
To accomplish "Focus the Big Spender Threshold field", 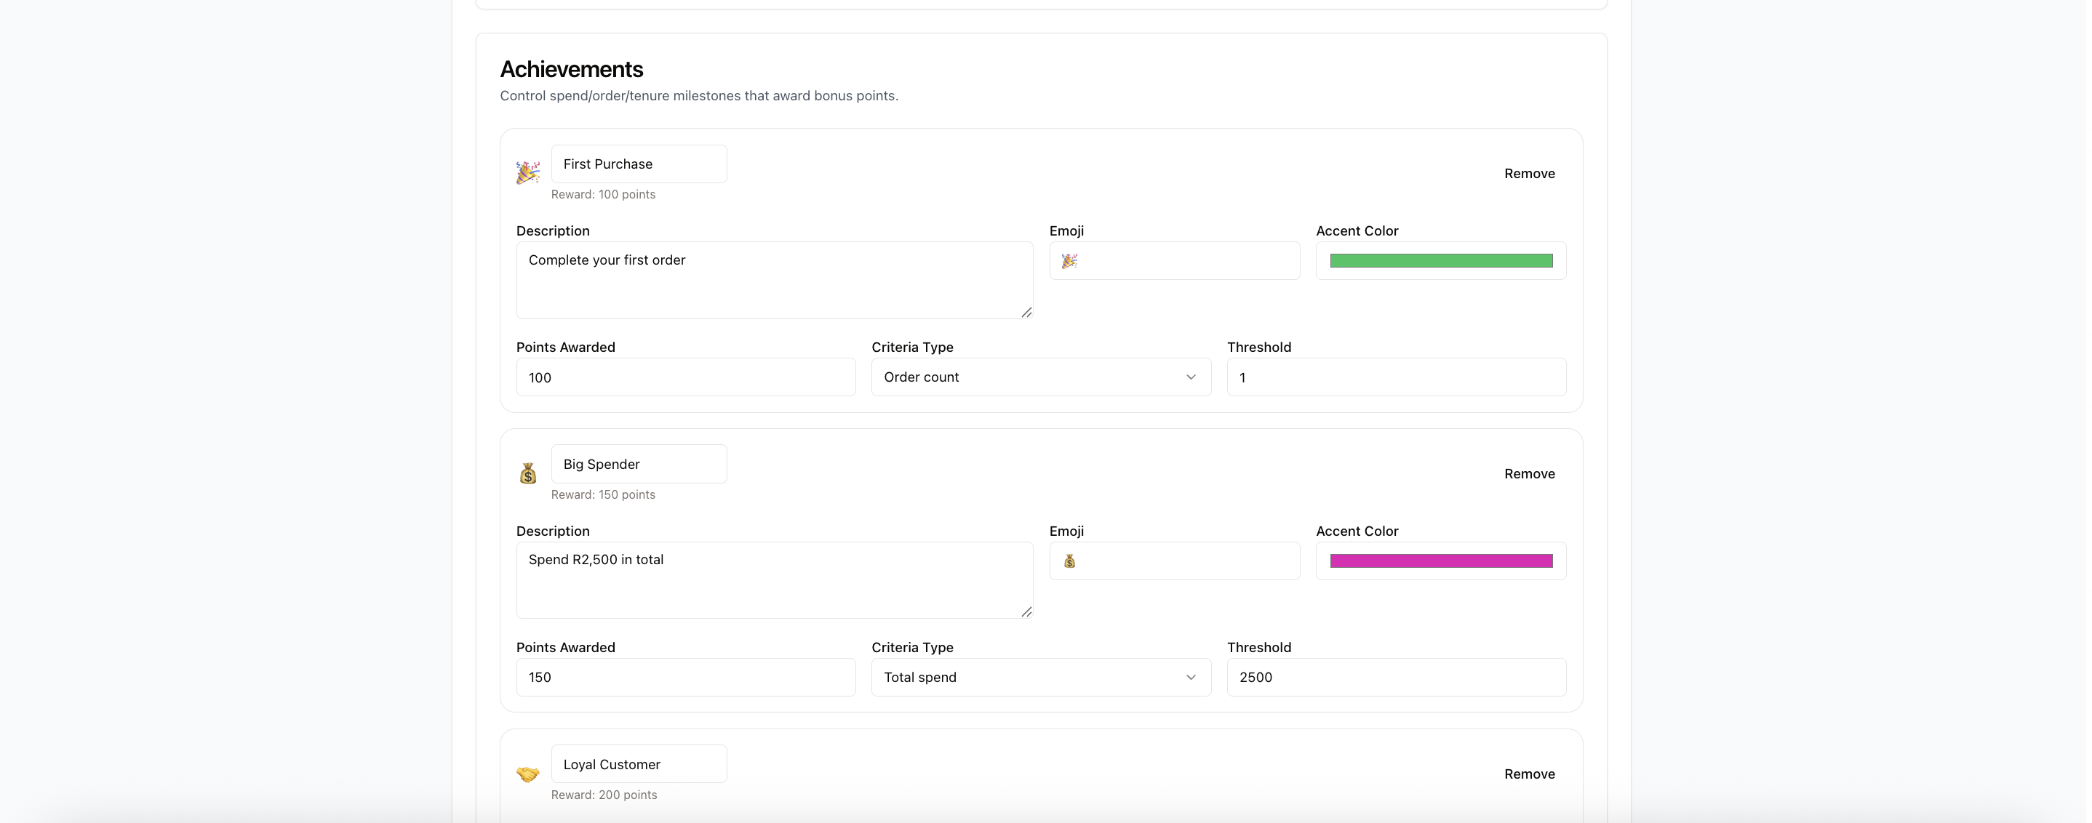I will pos(1395,677).
